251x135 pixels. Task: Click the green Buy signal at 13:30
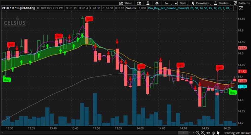tap(7, 80)
